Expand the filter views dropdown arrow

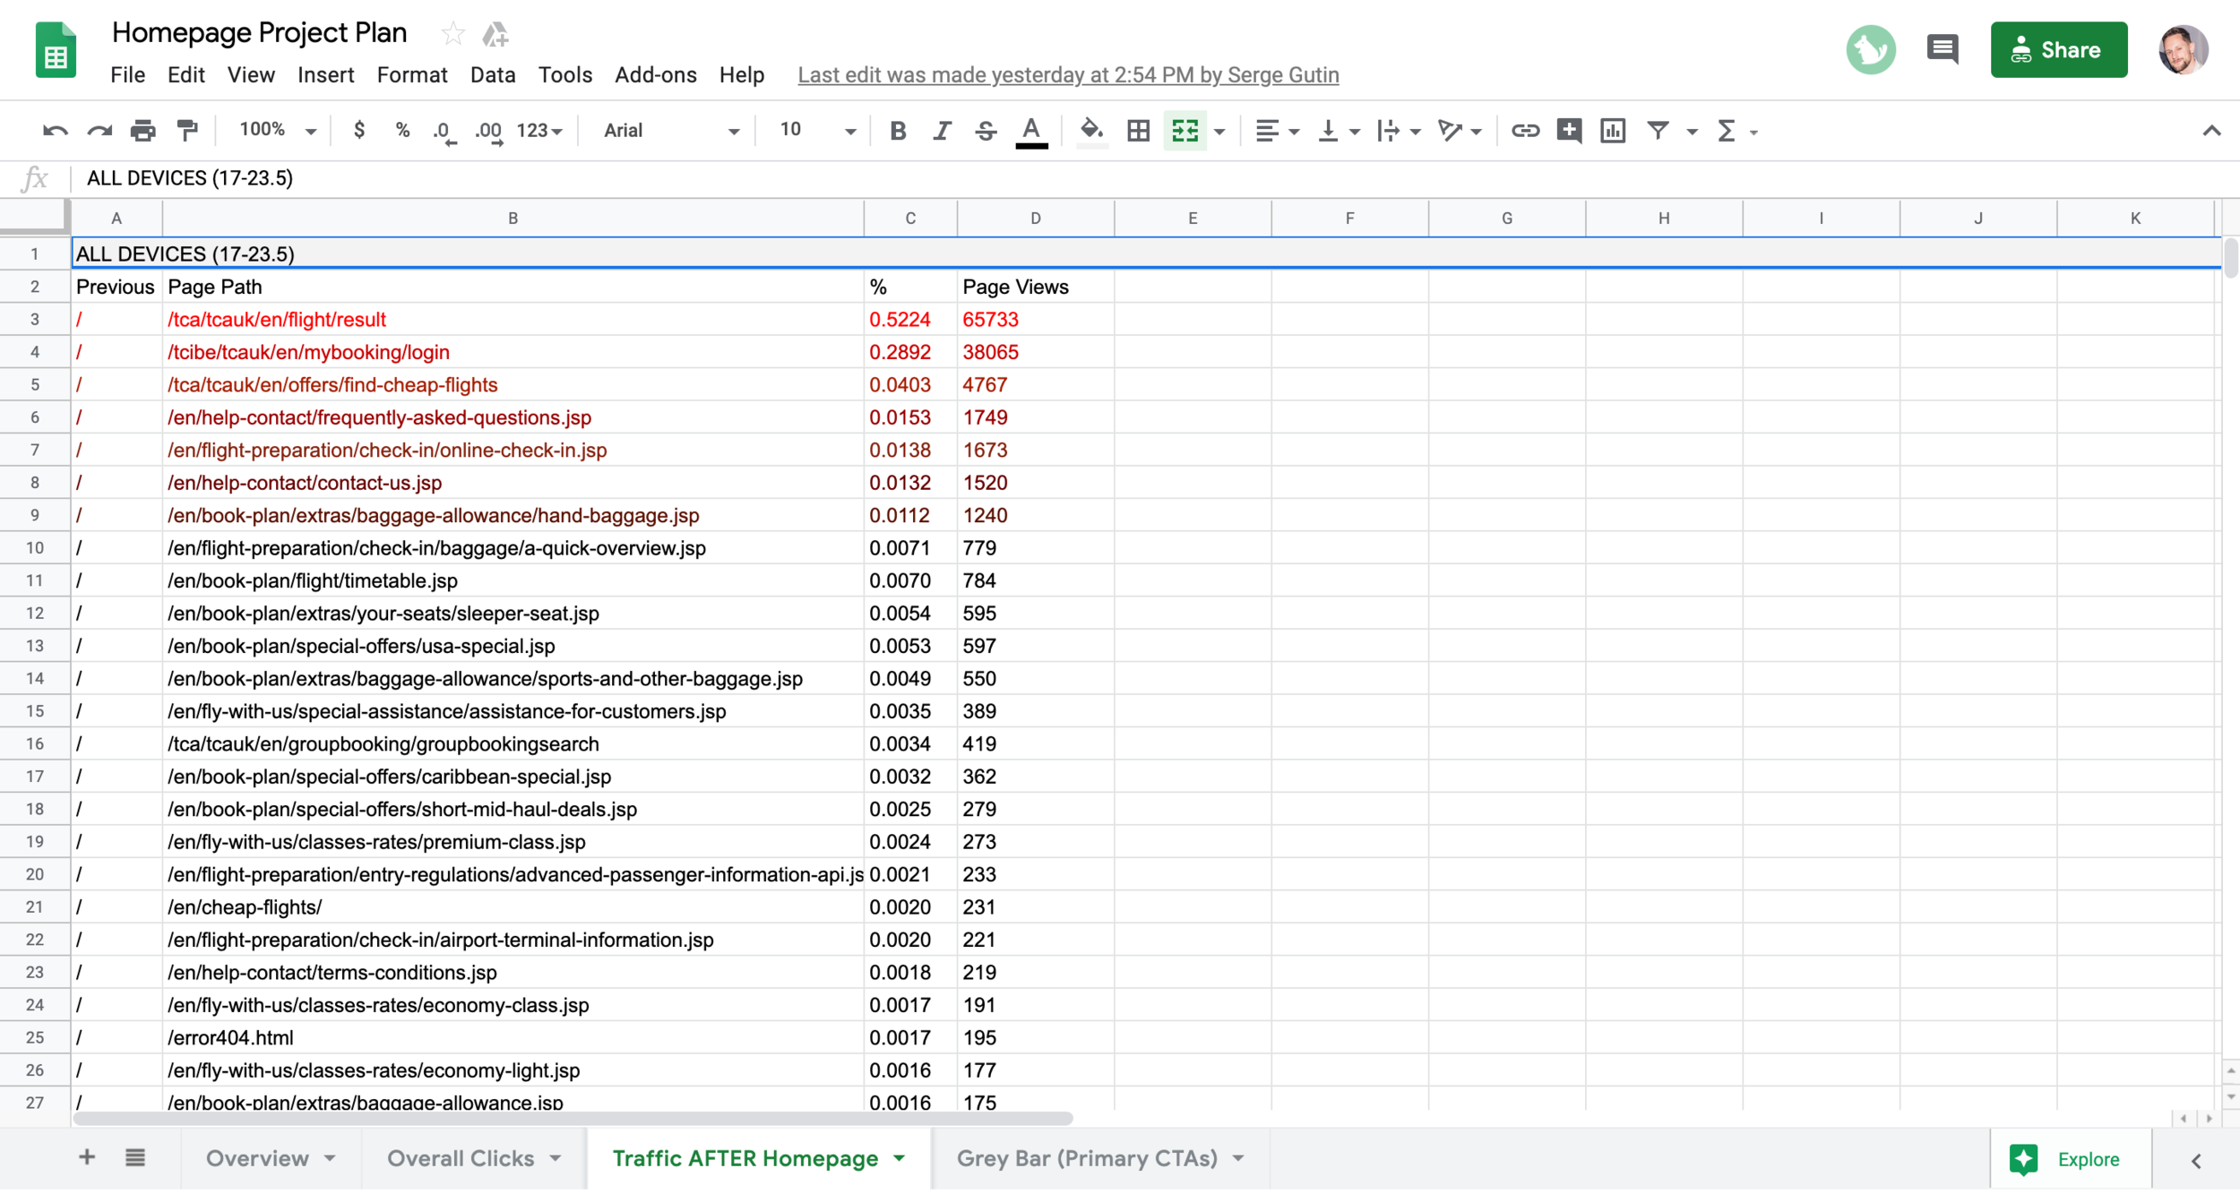coord(1692,132)
